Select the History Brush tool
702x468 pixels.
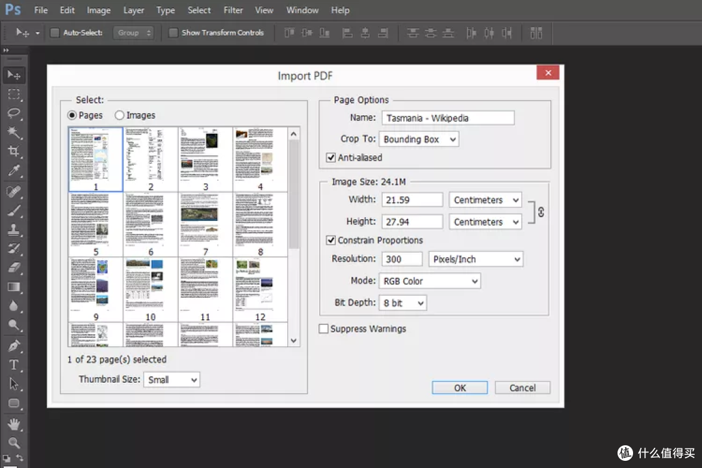[14, 248]
